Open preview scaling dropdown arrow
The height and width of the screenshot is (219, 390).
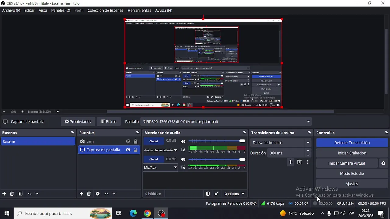[58, 112]
